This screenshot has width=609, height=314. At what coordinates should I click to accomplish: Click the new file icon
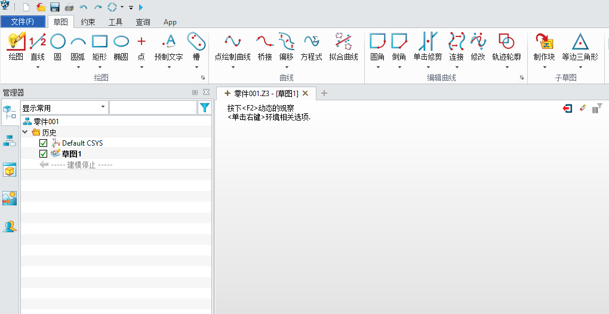click(26, 7)
